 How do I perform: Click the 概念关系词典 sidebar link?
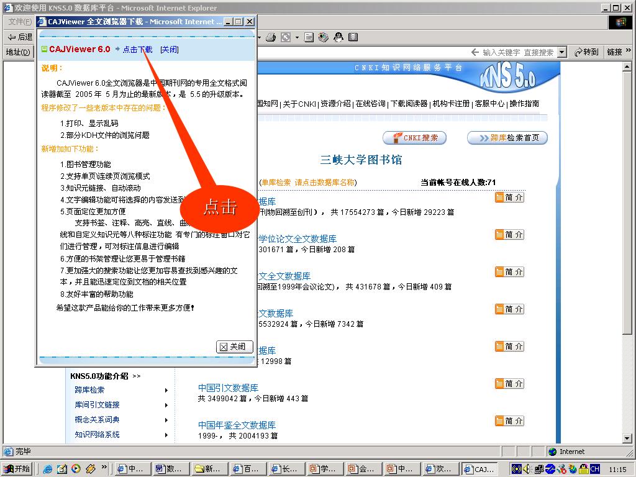coord(98,420)
